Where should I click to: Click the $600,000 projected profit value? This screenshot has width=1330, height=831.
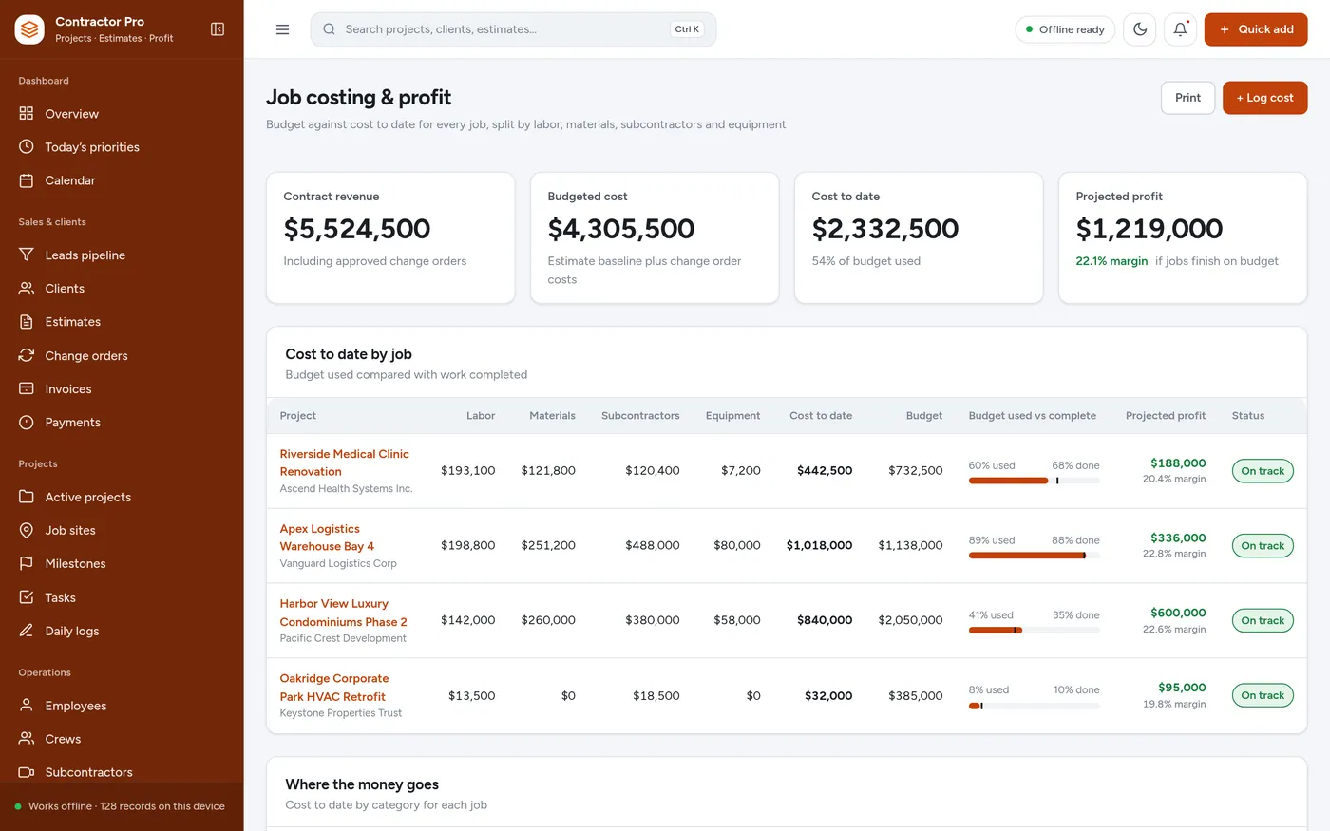click(x=1178, y=613)
